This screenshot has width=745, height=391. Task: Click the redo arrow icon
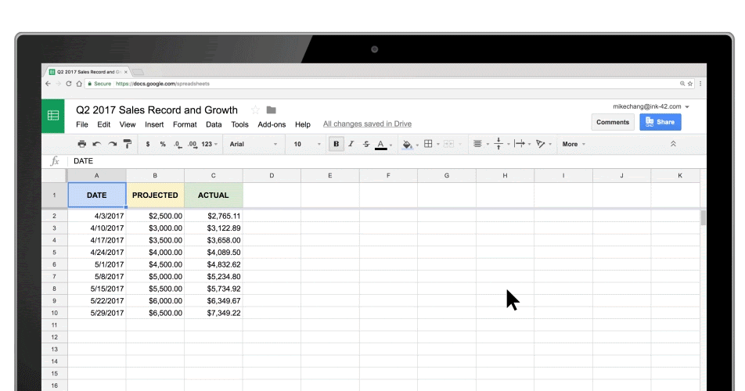(x=112, y=144)
